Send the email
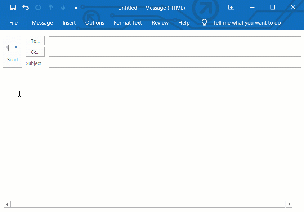Viewport: 304px width, 212px height. point(12,52)
